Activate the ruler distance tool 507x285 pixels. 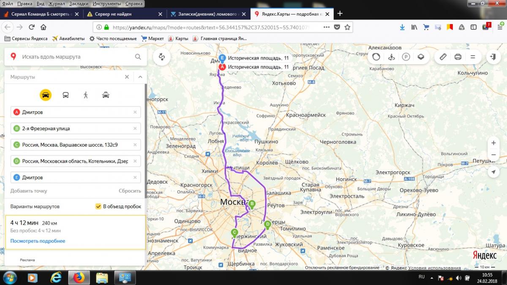point(443,57)
